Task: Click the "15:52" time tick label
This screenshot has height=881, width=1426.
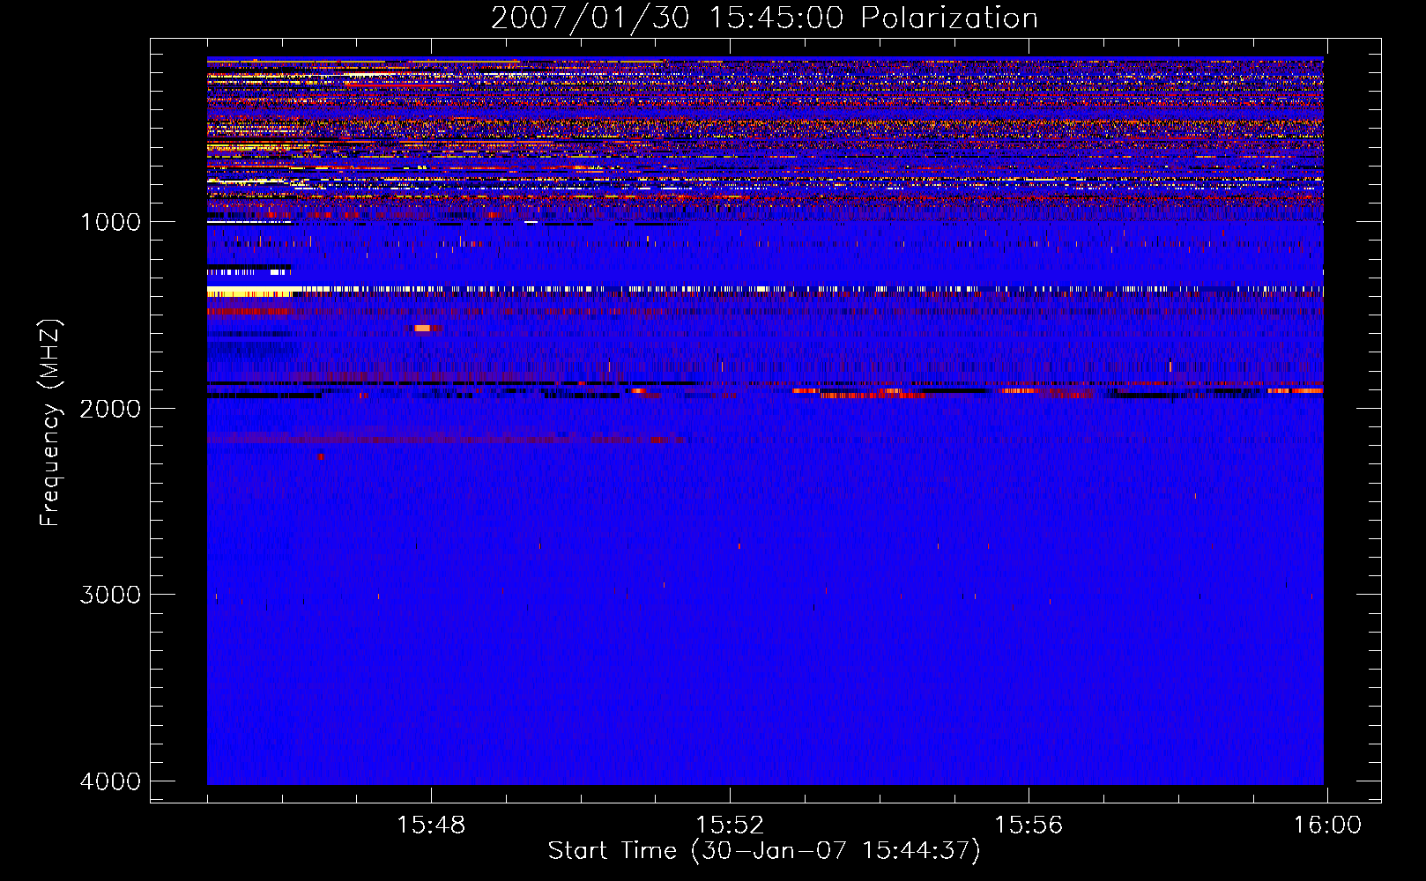Action: [x=730, y=825]
